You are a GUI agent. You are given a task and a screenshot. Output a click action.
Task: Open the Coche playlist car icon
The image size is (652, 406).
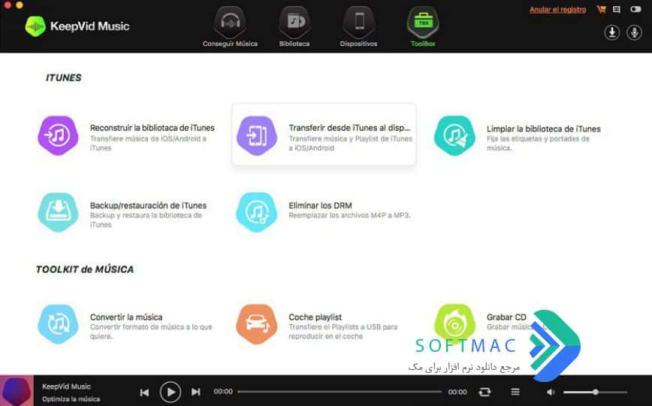pos(257,324)
